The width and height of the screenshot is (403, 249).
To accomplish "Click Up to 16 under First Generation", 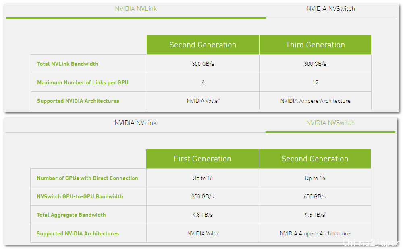I will [203, 178].
